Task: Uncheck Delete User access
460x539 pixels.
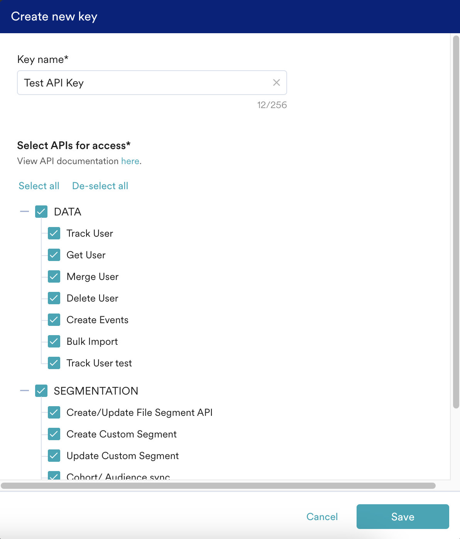Action: tap(54, 298)
